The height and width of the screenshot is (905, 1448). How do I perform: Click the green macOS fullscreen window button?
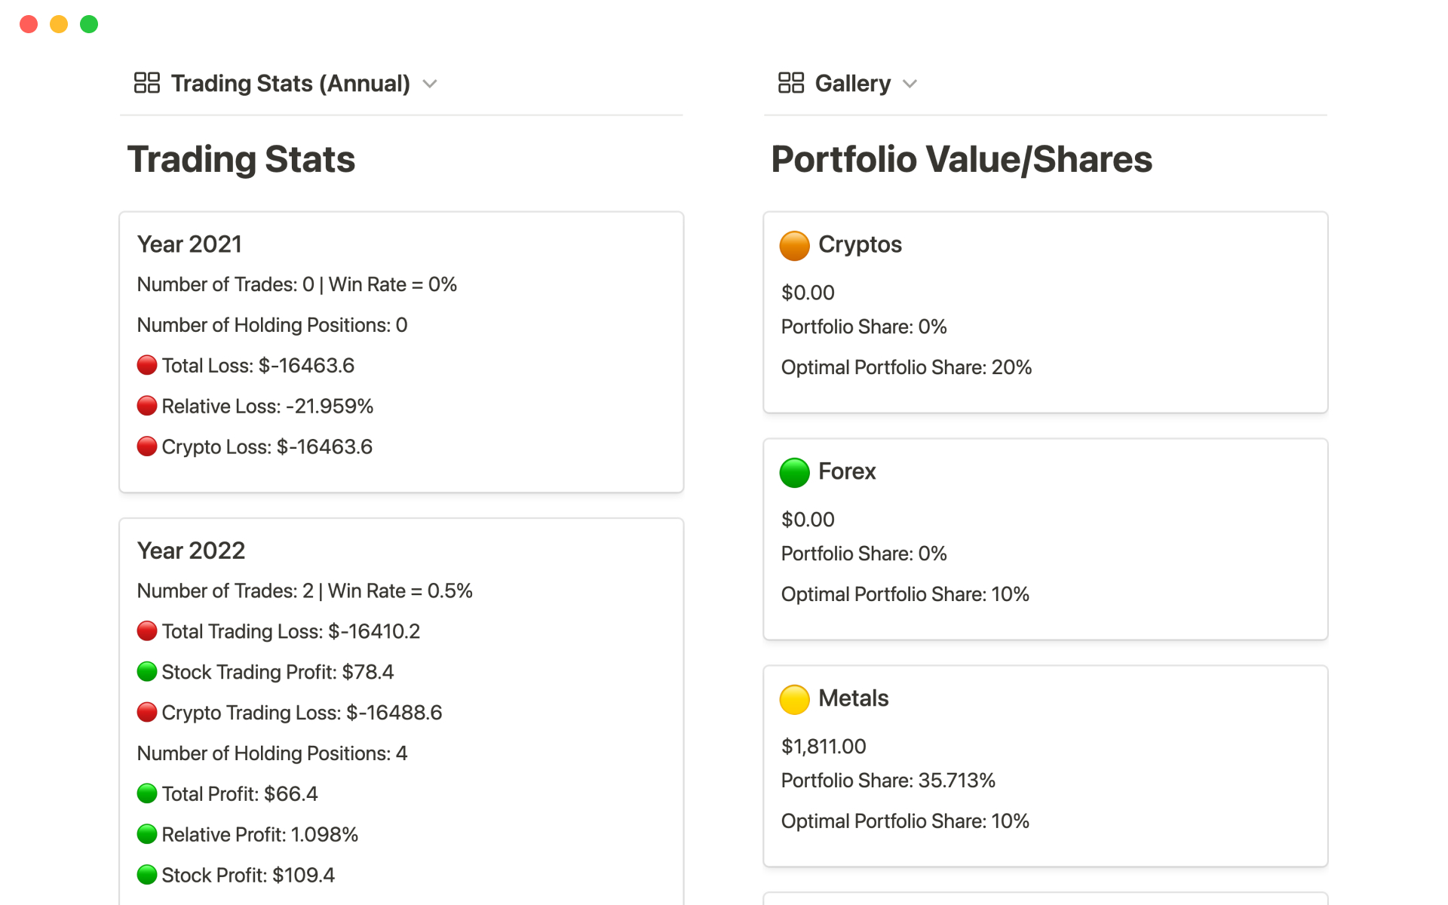[89, 24]
